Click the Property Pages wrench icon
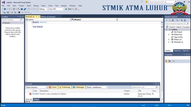The image size is (191, 107). pyautogui.click(x=174, y=61)
